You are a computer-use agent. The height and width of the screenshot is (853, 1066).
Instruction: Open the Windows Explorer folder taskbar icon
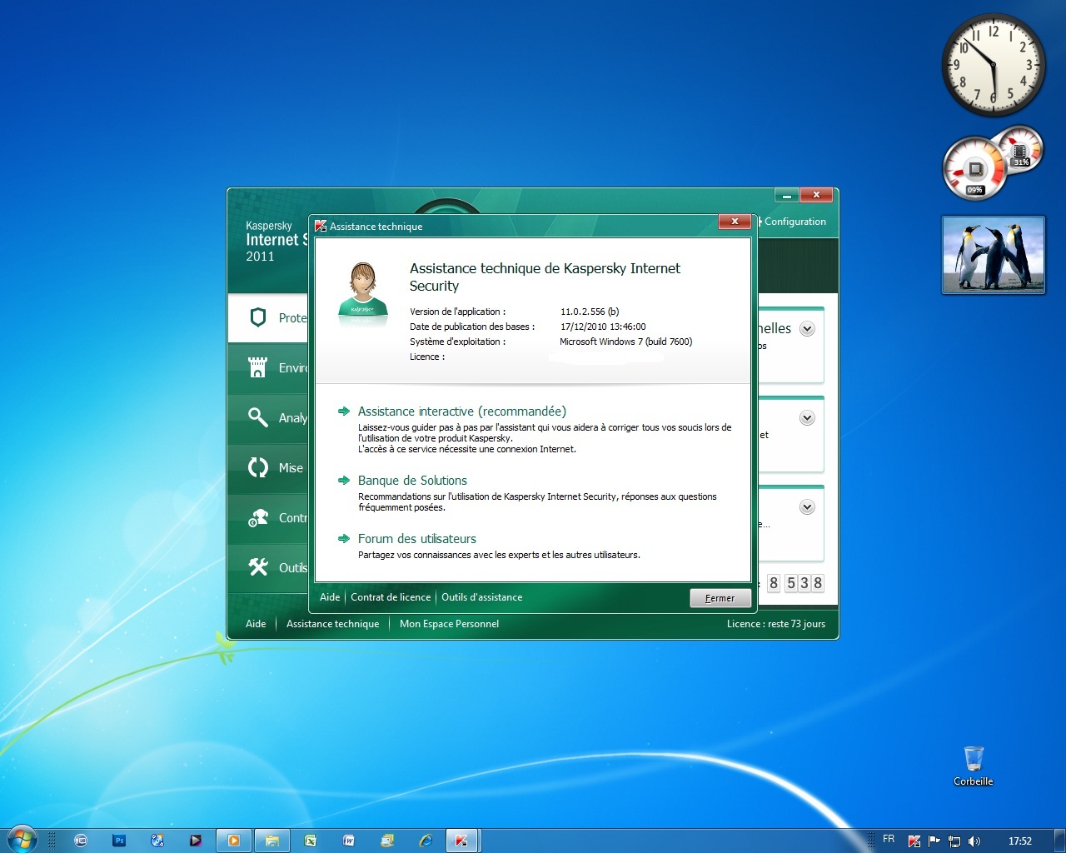tap(272, 841)
